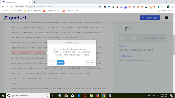The width and height of the screenshot is (175, 98).
Task: Bookmark this page with star icon
Action: pyautogui.click(x=100, y=7)
